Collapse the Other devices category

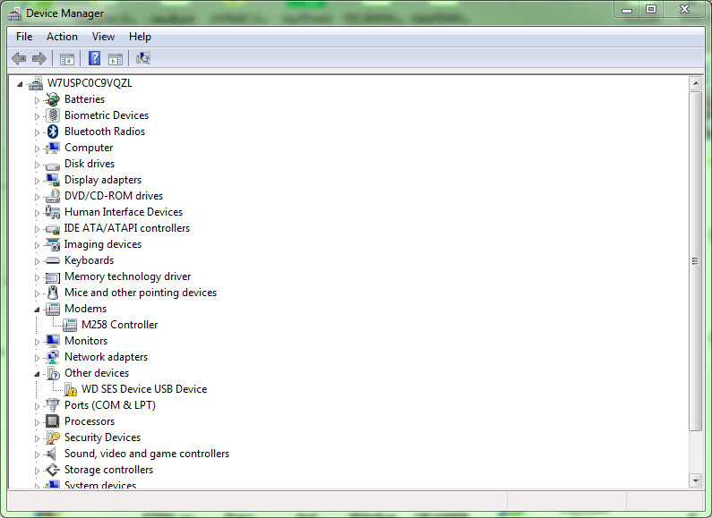point(37,374)
